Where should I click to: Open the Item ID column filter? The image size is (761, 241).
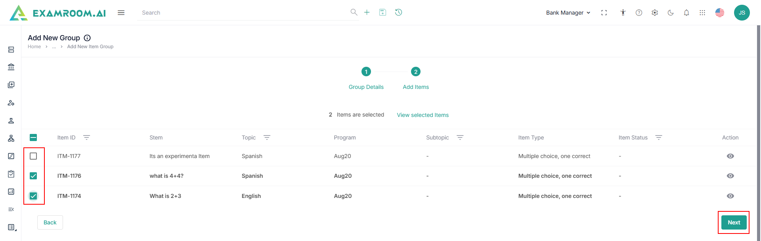(86, 137)
